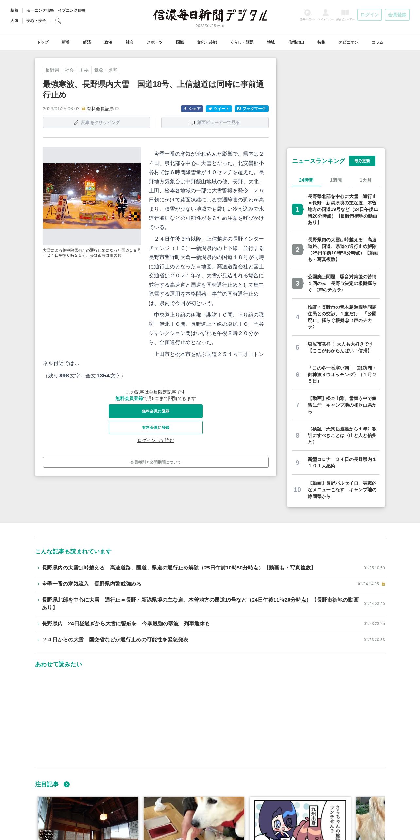Click the Facebook シェア button

[192, 109]
